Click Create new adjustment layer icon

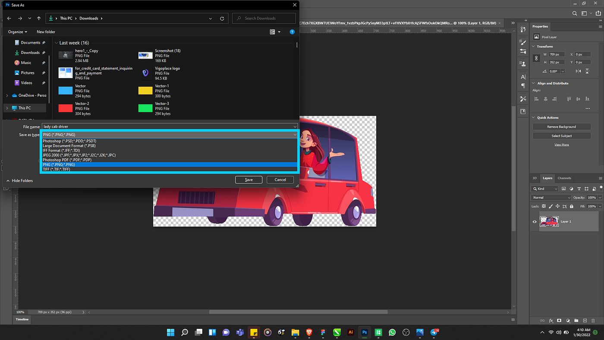tap(568, 321)
